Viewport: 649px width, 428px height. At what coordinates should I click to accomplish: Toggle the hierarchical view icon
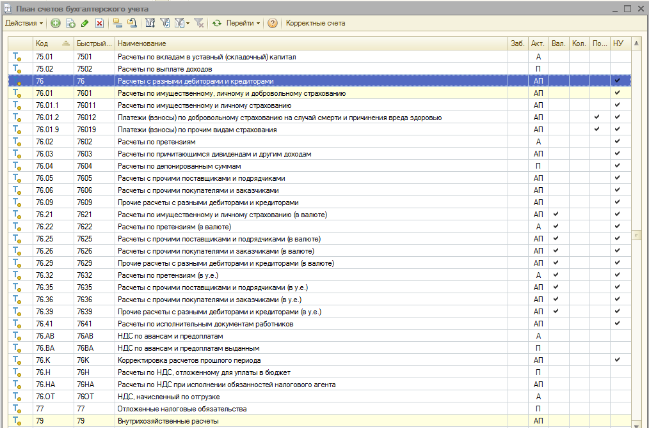tap(117, 24)
